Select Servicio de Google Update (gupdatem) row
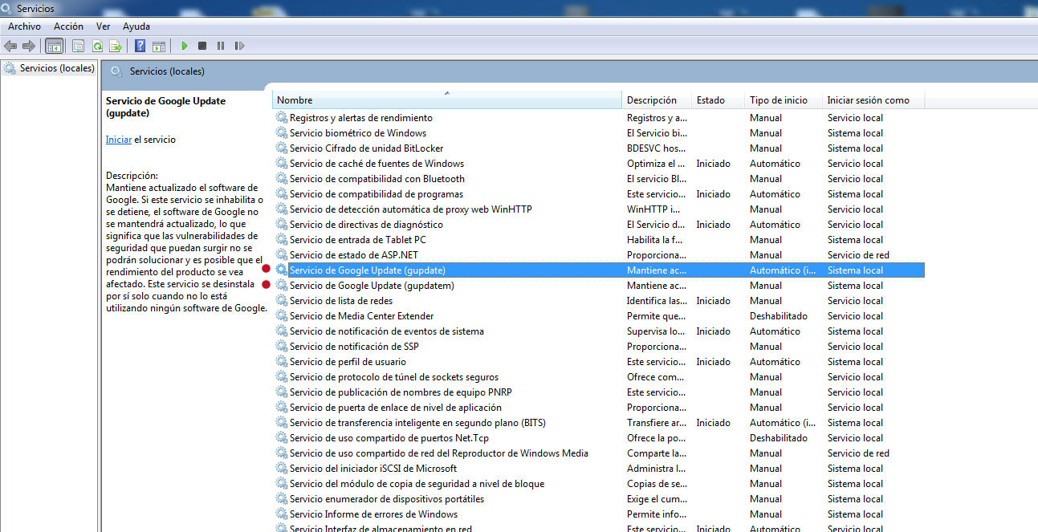This screenshot has height=532, width=1038. point(599,286)
